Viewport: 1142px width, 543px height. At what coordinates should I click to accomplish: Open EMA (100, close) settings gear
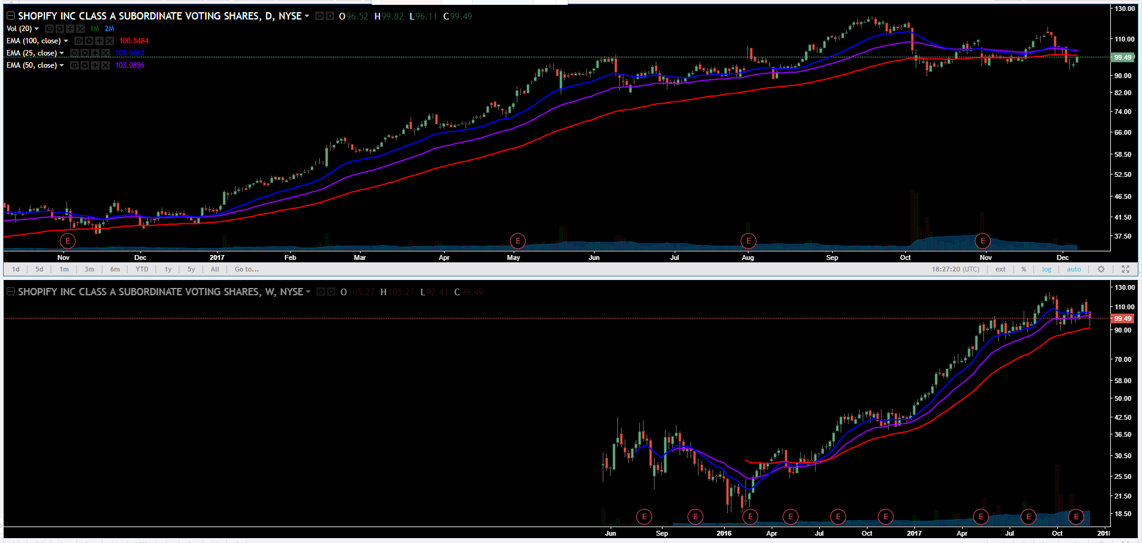89,41
